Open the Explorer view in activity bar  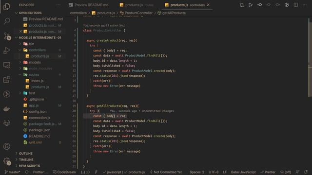[x=6, y=6]
